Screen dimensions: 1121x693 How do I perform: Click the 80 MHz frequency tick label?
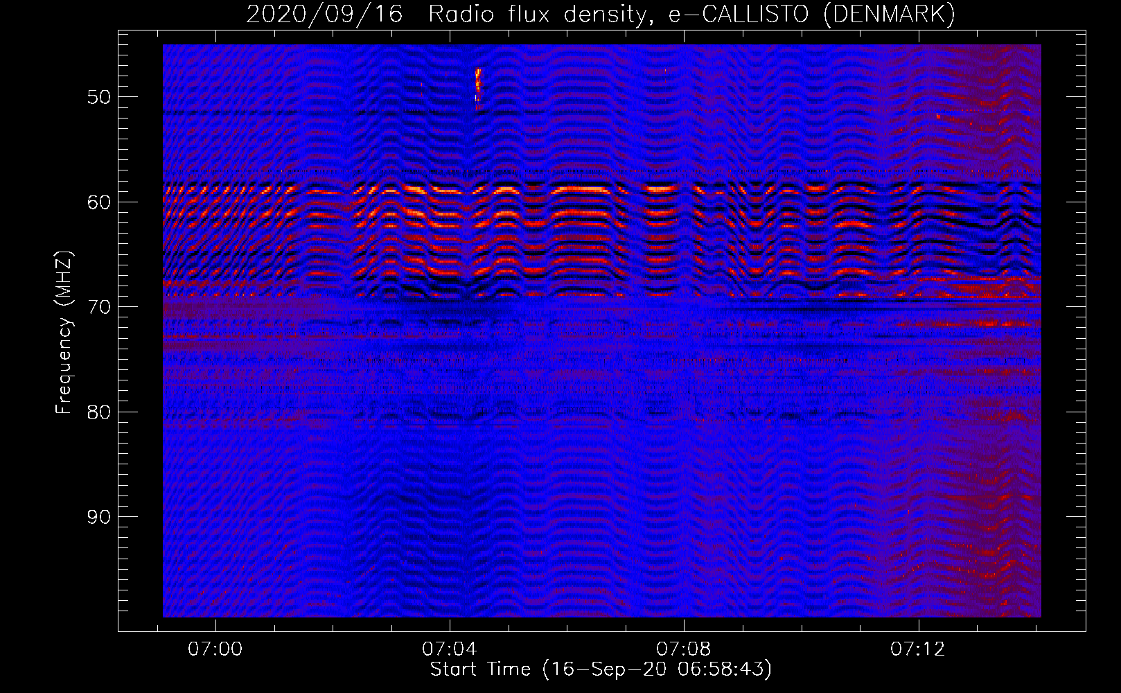(x=99, y=412)
